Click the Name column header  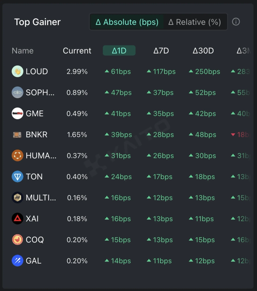[x=22, y=51]
